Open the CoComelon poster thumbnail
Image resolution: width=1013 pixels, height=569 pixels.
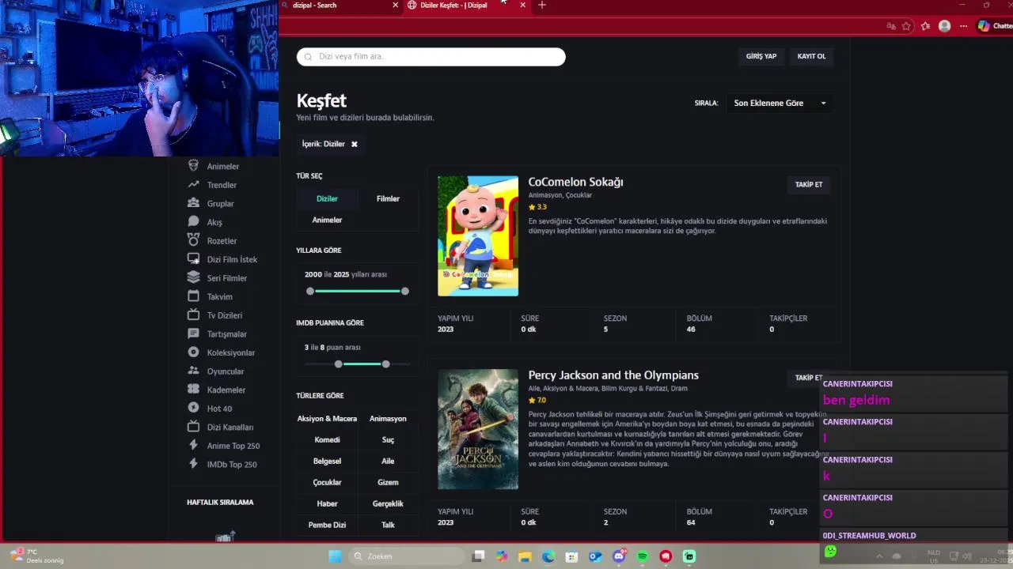[478, 236]
